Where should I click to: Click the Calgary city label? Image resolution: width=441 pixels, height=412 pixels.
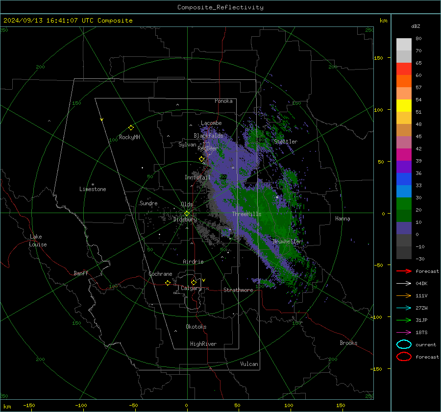tap(191, 288)
